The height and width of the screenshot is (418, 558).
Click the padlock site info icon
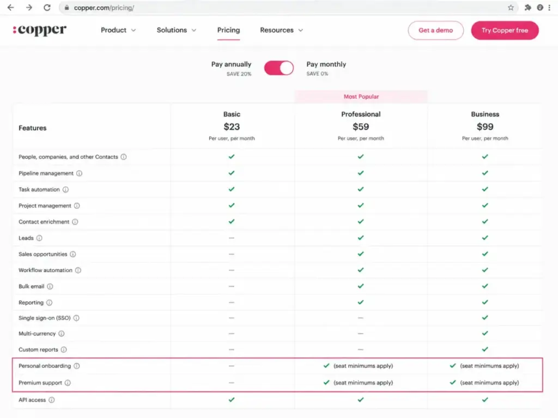(66, 8)
